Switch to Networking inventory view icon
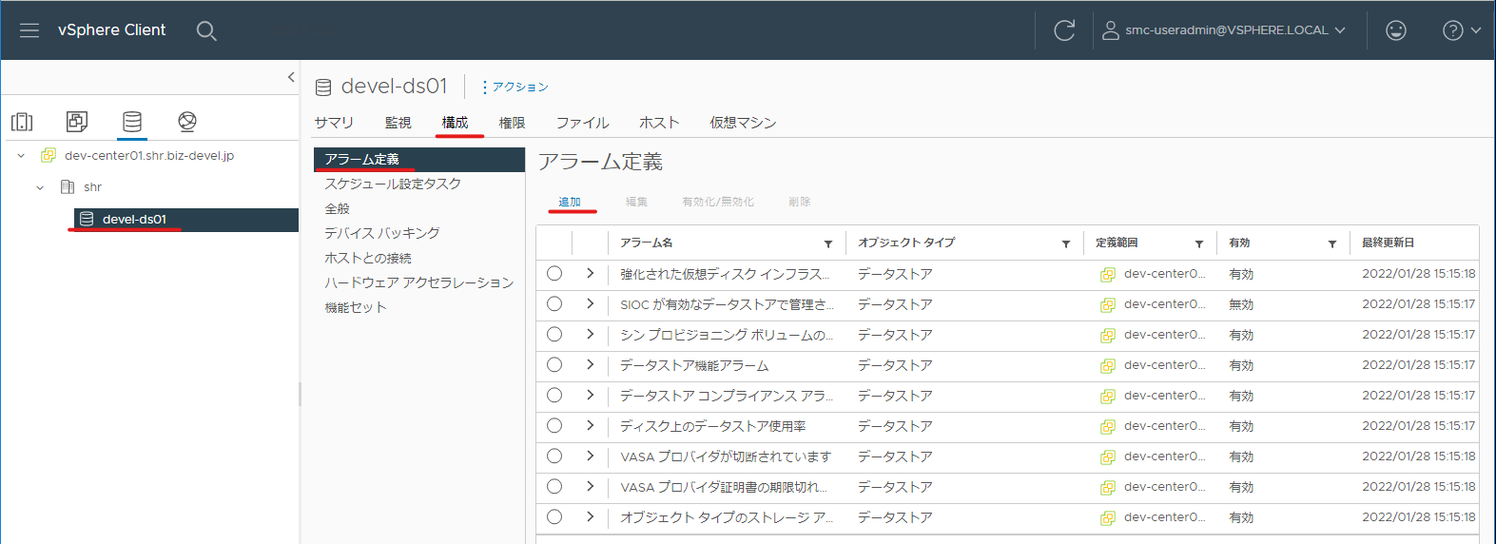1496x544 pixels. 187,122
